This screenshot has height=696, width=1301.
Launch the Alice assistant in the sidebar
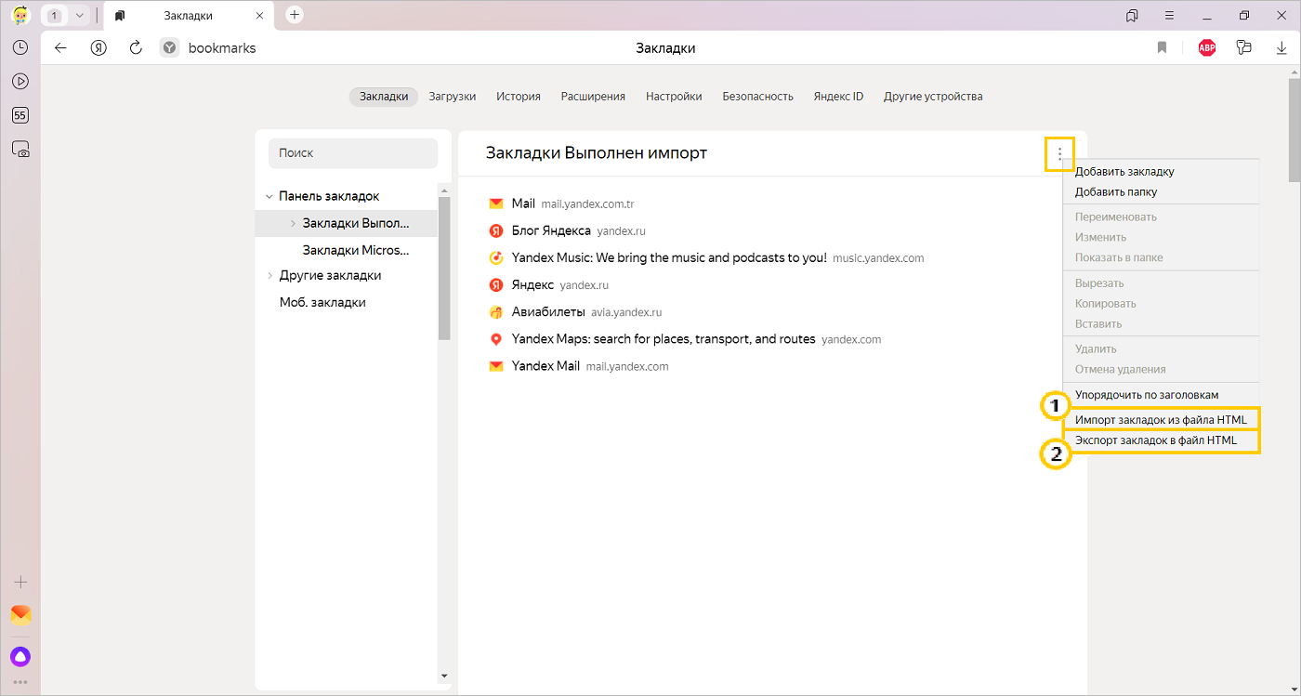click(x=20, y=656)
